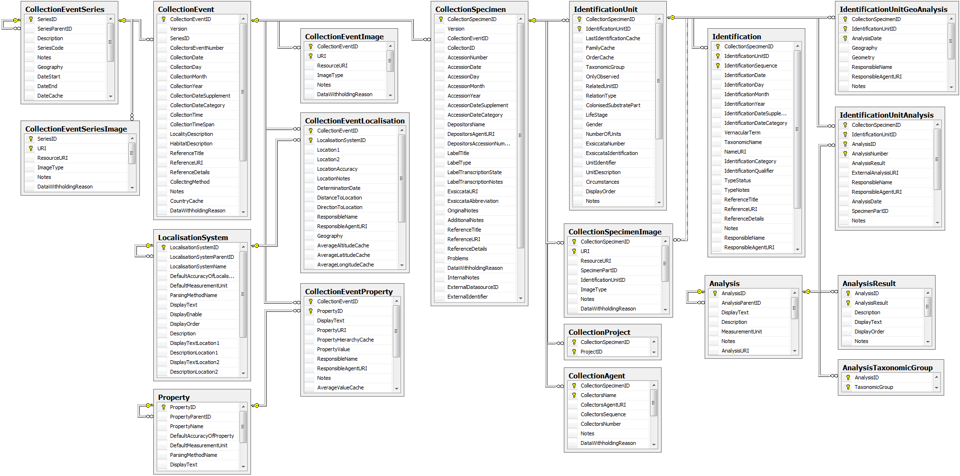Select the ExternalDatasourceID field
Viewport: 960px width, 476px height.
475,287
